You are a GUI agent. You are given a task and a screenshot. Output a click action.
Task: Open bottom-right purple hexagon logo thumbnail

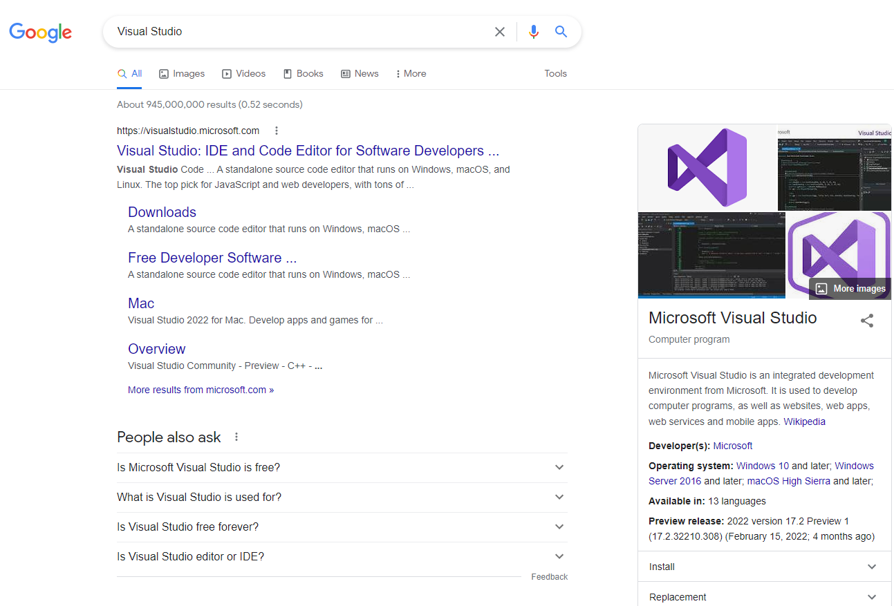click(x=839, y=255)
